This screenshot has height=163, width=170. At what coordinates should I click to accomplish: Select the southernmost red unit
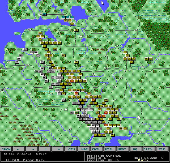point(106,125)
